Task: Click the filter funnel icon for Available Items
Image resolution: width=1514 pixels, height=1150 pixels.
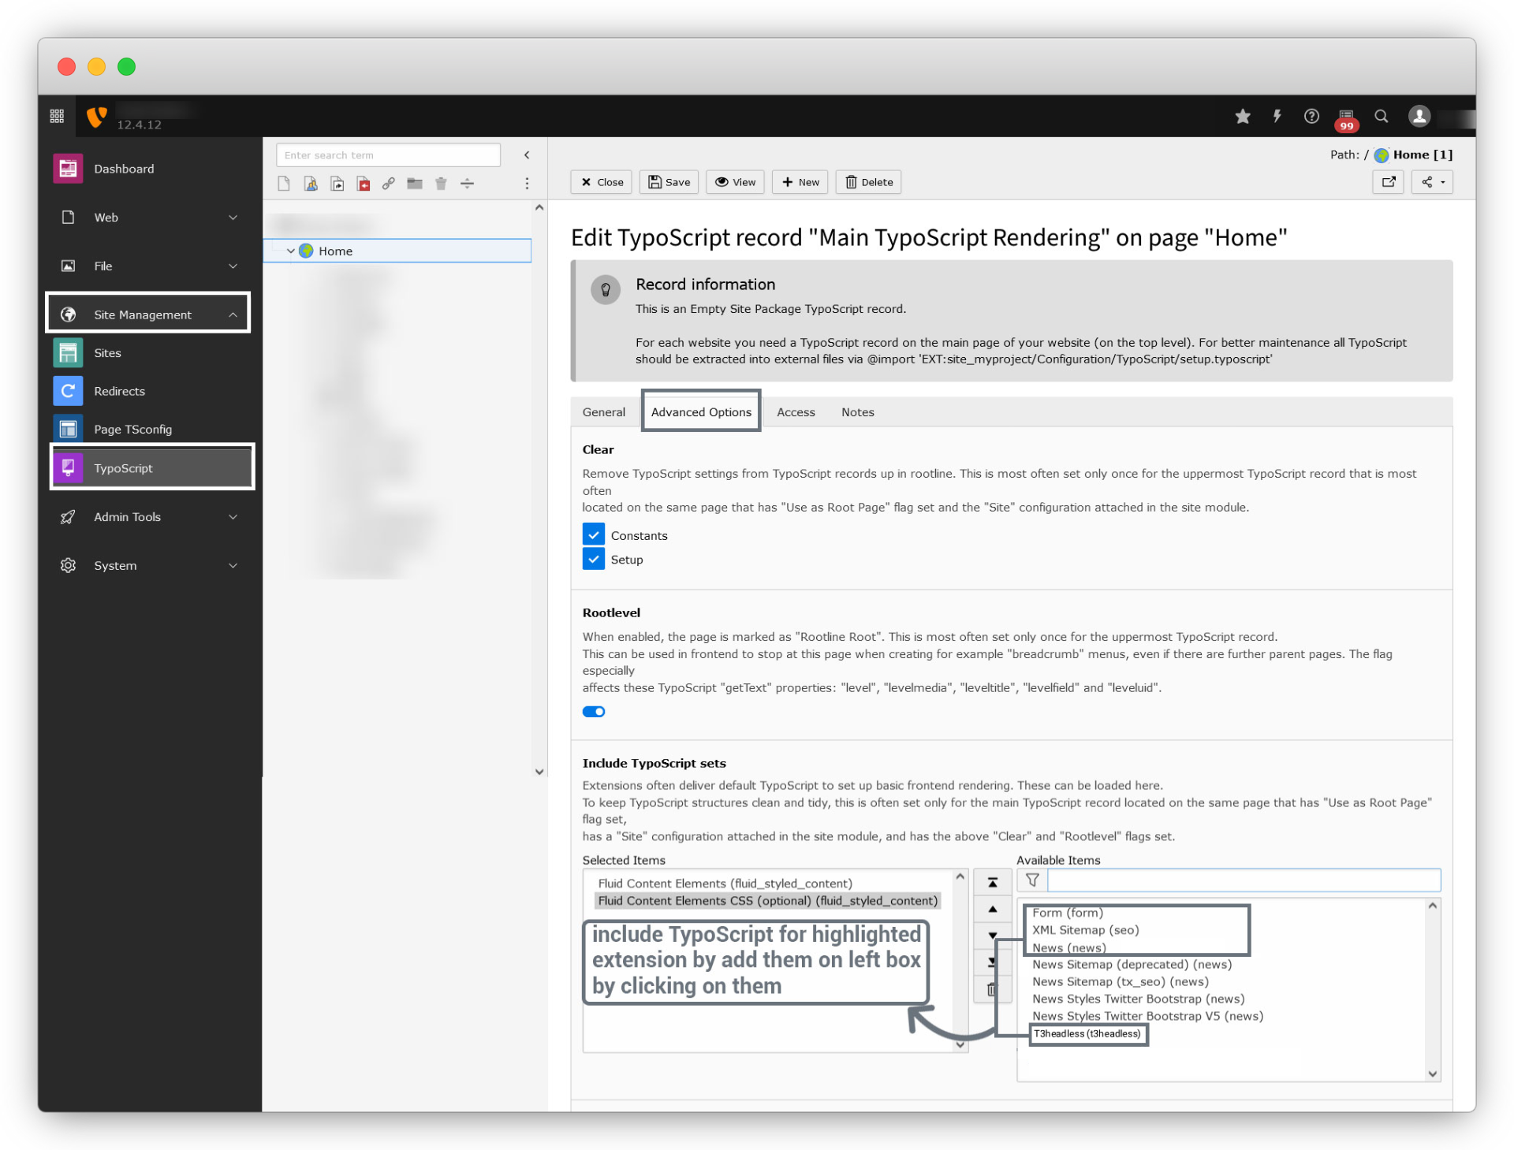Action: tap(1032, 880)
